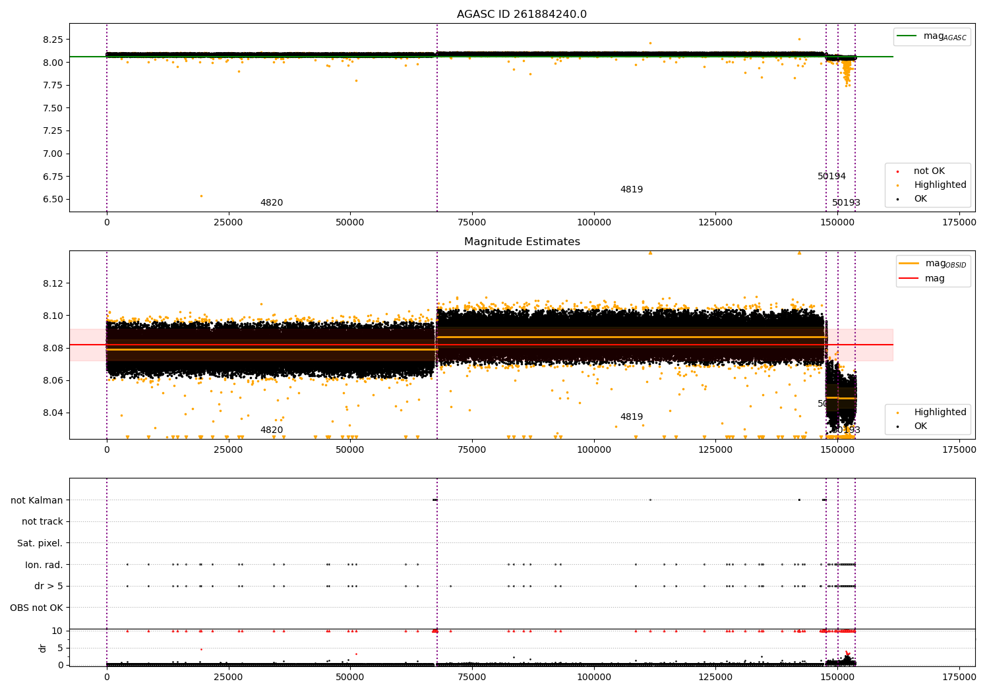Click the lone orange outlier near 6.50

coord(201,196)
